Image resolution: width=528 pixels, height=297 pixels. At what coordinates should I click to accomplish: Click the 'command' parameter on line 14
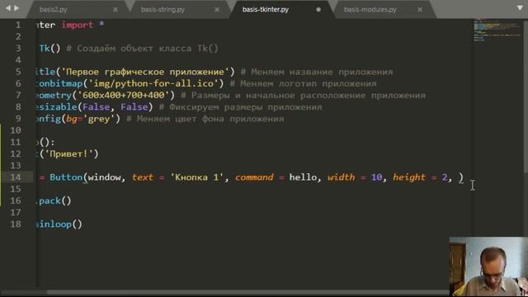tap(254, 177)
